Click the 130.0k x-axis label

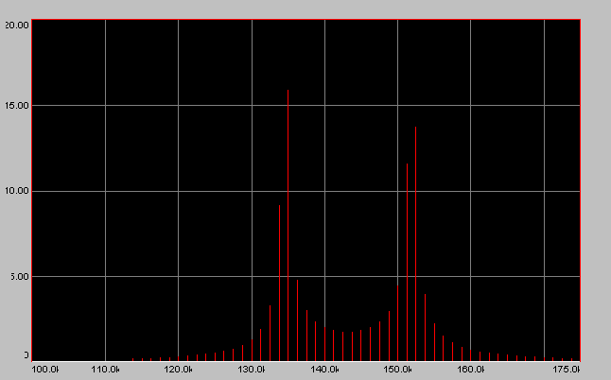[252, 369]
